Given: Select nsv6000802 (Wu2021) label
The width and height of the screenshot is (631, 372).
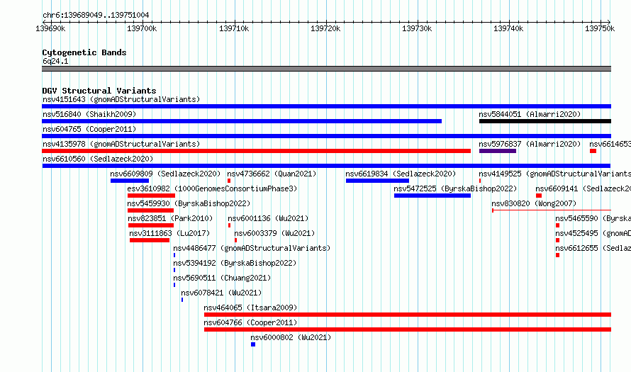Looking at the screenshot, I should (x=291, y=337).
